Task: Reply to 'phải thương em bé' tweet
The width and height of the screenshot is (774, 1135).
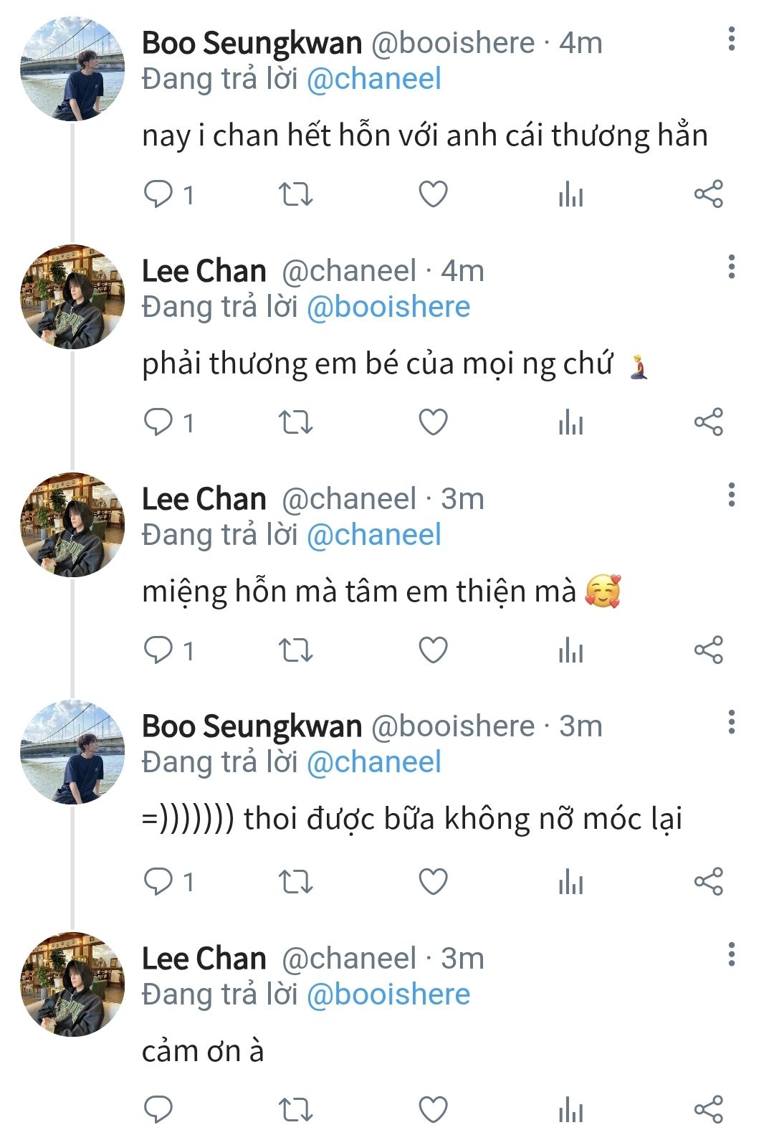Action: click(158, 422)
